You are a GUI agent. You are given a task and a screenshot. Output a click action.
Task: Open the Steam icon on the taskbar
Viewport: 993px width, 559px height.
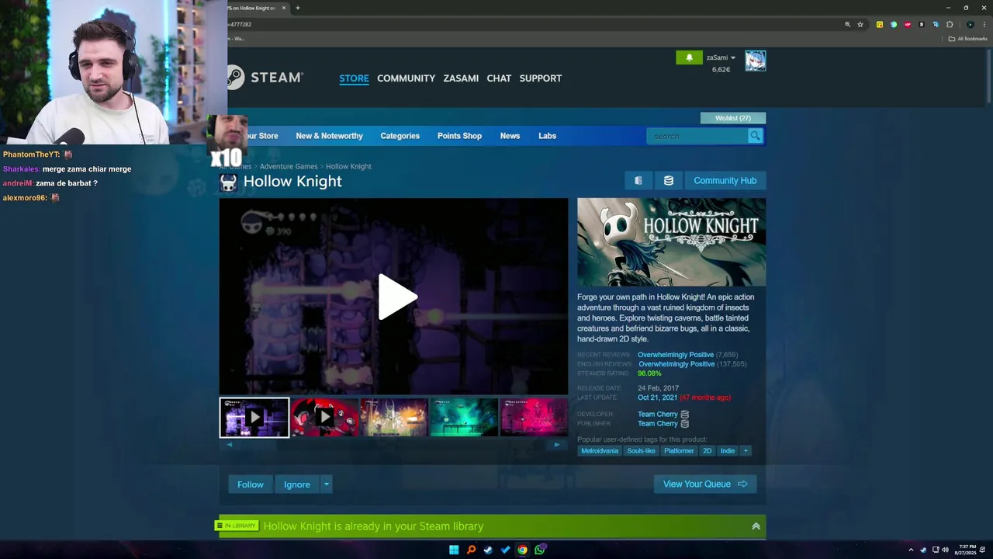pyautogui.click(x=488, y=550)
